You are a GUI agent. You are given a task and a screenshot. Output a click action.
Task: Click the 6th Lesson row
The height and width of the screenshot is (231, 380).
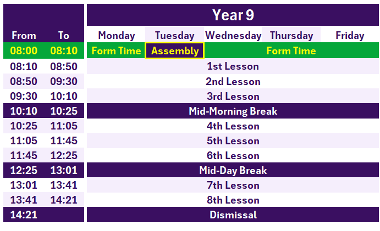[x=233, y=156]
